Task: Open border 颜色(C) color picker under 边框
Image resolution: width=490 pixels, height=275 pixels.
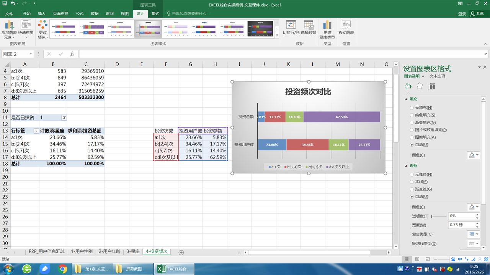Action: (474, 207)
